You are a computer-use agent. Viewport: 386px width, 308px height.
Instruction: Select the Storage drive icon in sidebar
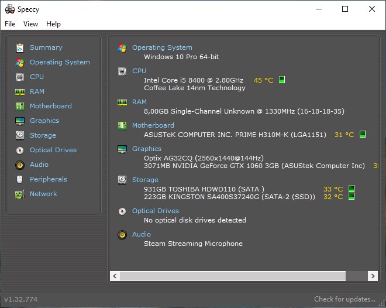point(20,135)
